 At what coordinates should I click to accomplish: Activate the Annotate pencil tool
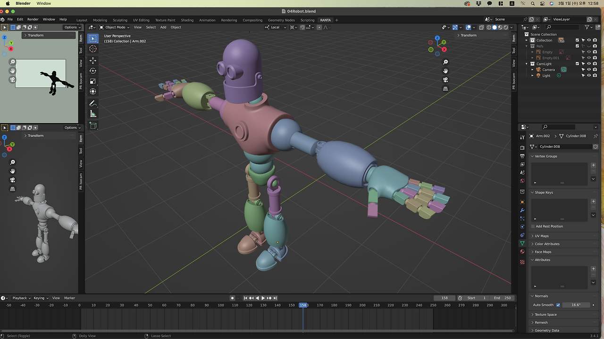click(x=93, y=104)
